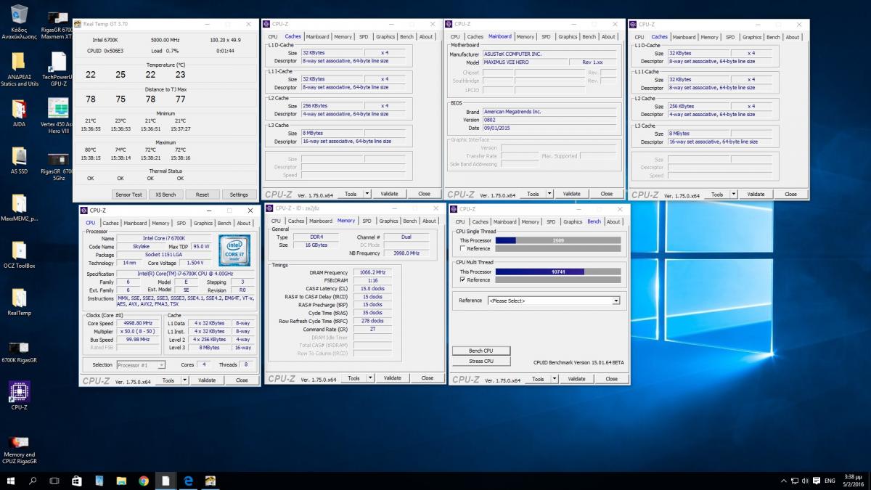
Task: Open About tab in CPU-Z Bench window
Action: 613,221
